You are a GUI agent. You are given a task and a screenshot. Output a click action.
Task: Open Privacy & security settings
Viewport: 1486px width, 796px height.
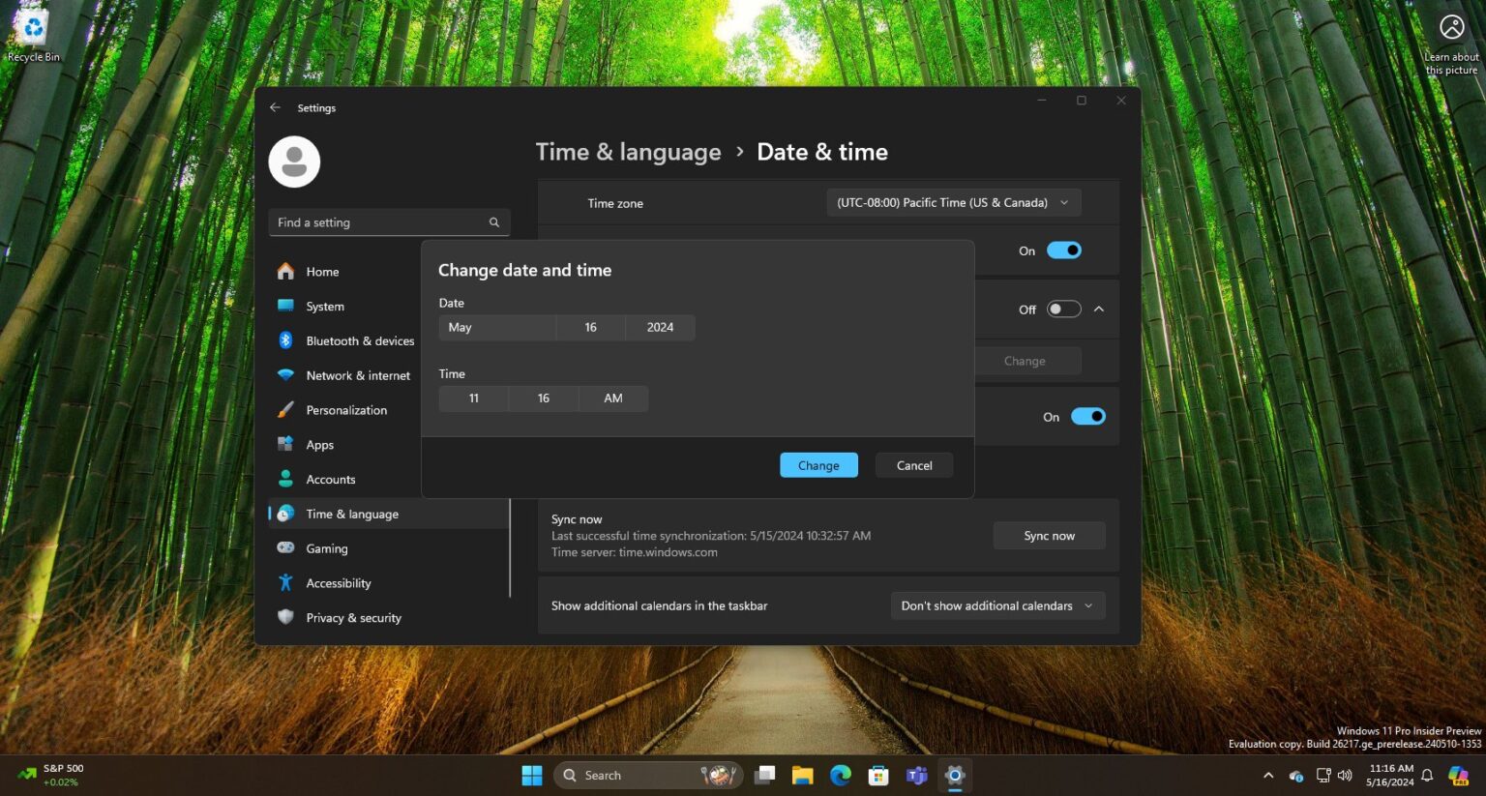click(x=353, y=617)
